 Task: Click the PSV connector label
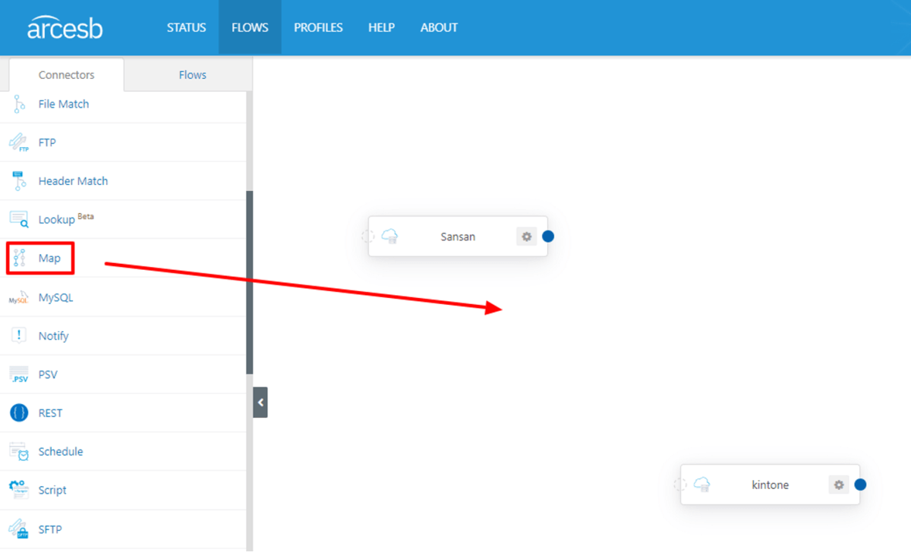[48, 375]
